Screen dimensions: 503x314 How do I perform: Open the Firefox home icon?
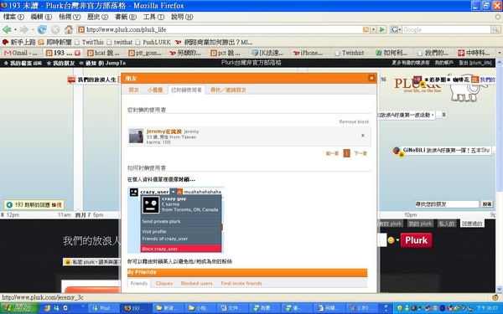[69, 29]
